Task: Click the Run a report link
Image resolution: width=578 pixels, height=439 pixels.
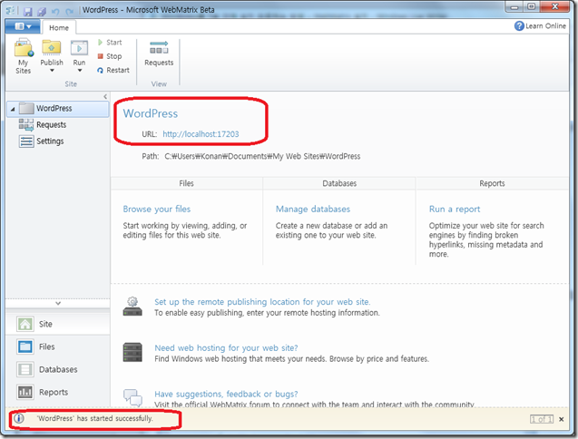Action: (455, 209)
